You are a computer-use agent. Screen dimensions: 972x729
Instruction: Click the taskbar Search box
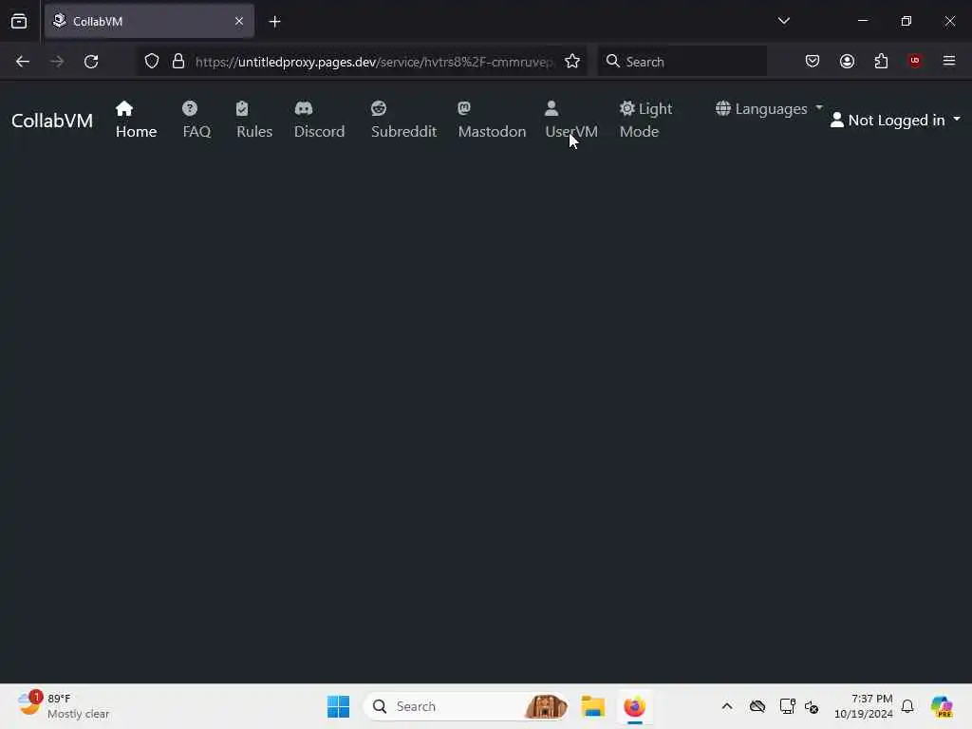tap(466, 706)
